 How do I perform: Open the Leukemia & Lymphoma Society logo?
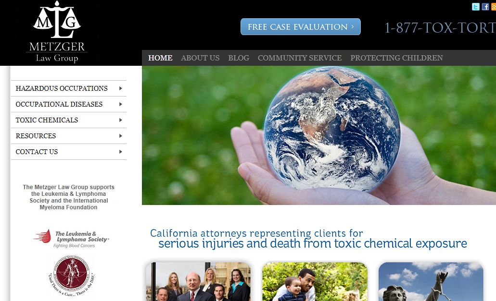[x=71, y=238]
